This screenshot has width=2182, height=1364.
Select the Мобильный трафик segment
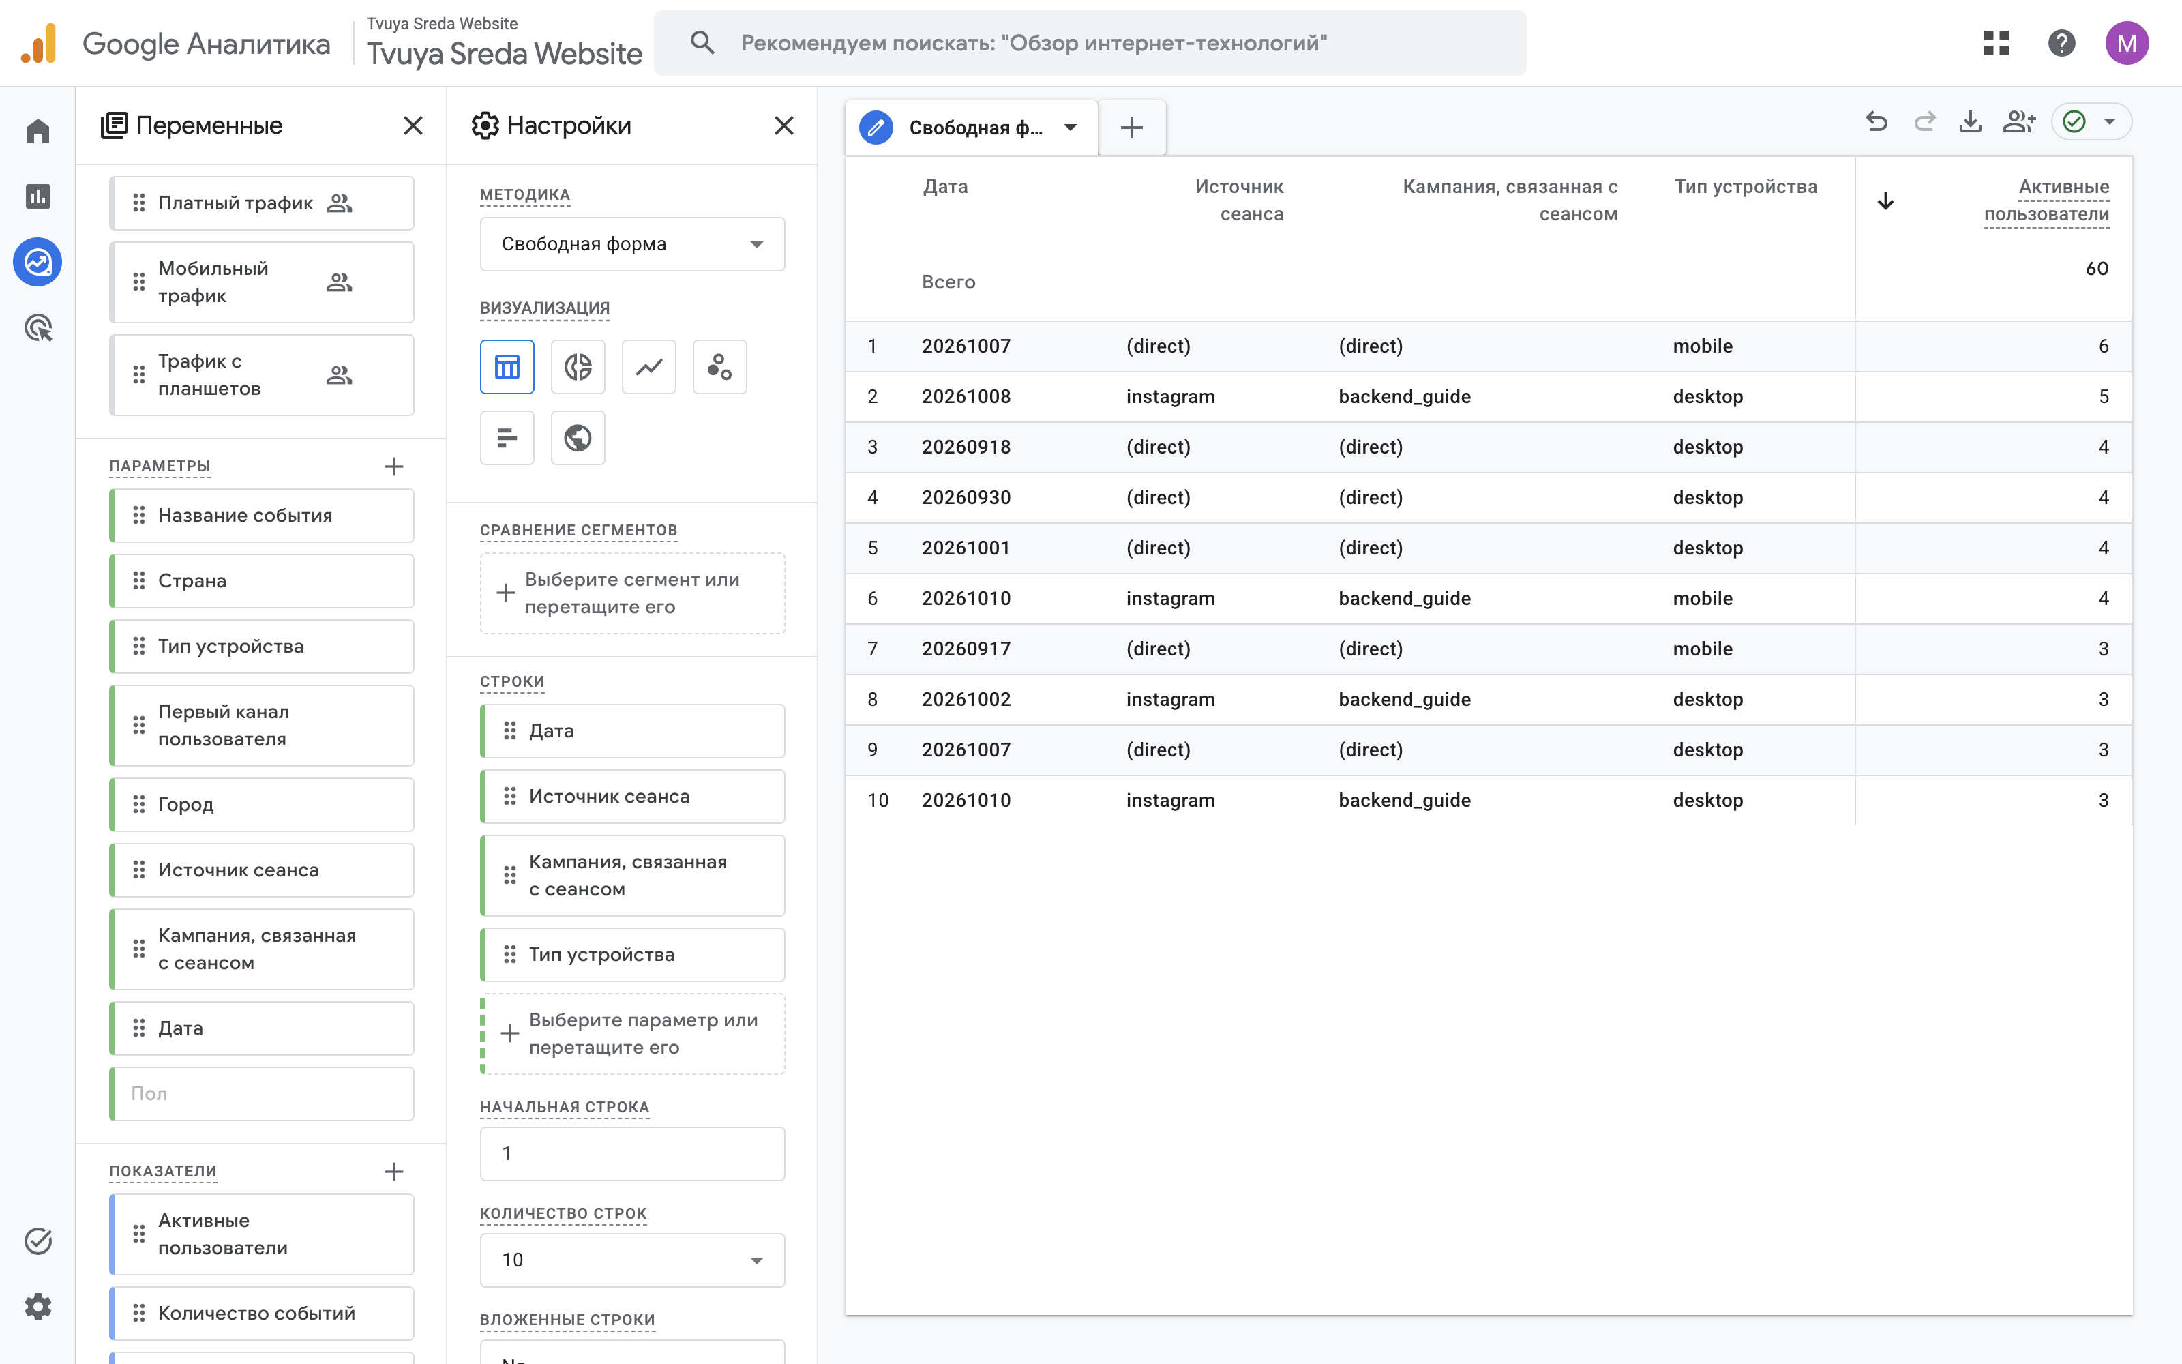click(261, 282)
